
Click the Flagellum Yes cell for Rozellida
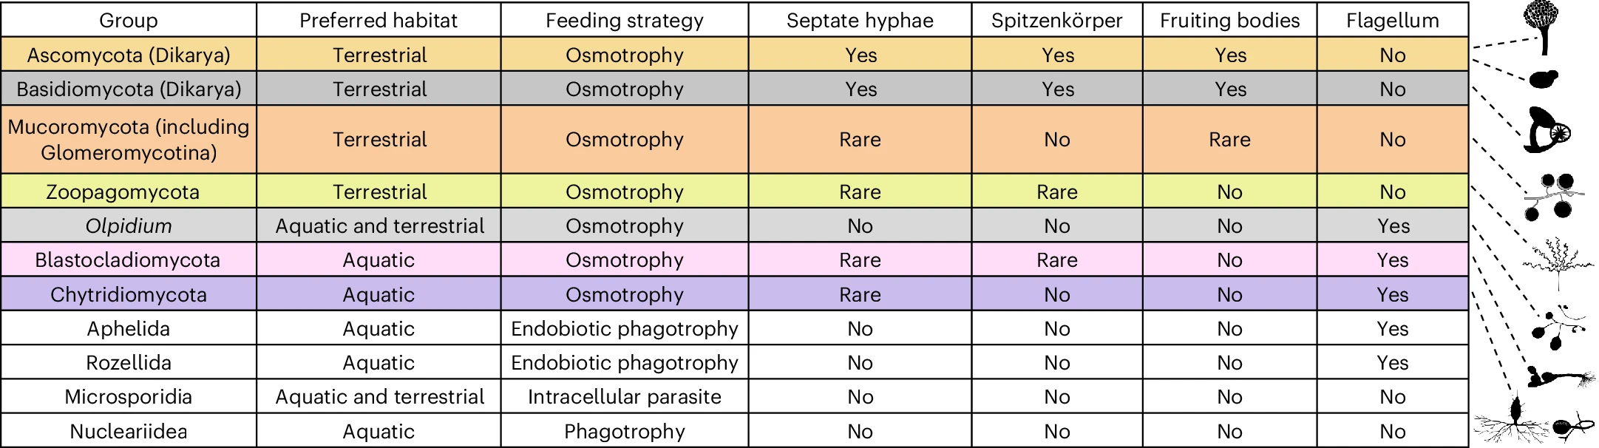(x=1392, y=362)
